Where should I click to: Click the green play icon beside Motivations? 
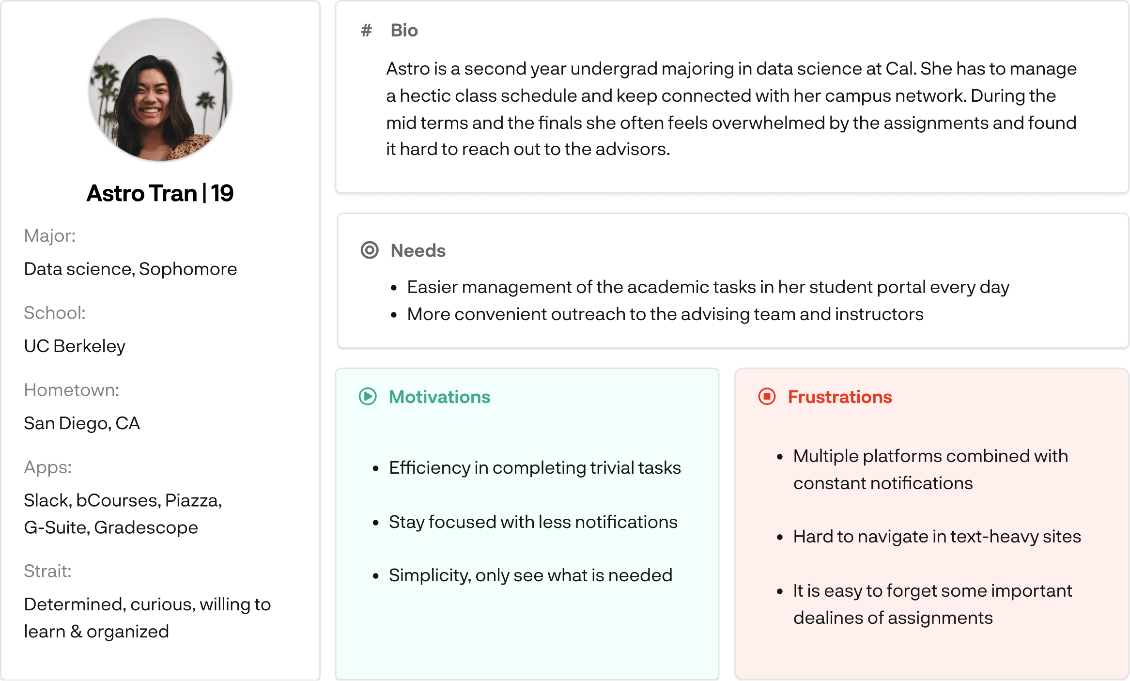point(368,397)
